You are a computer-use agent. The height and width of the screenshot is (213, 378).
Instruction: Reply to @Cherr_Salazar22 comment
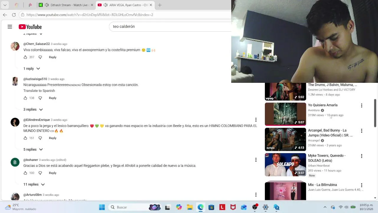pyautogui.click(x=53, y=57)
